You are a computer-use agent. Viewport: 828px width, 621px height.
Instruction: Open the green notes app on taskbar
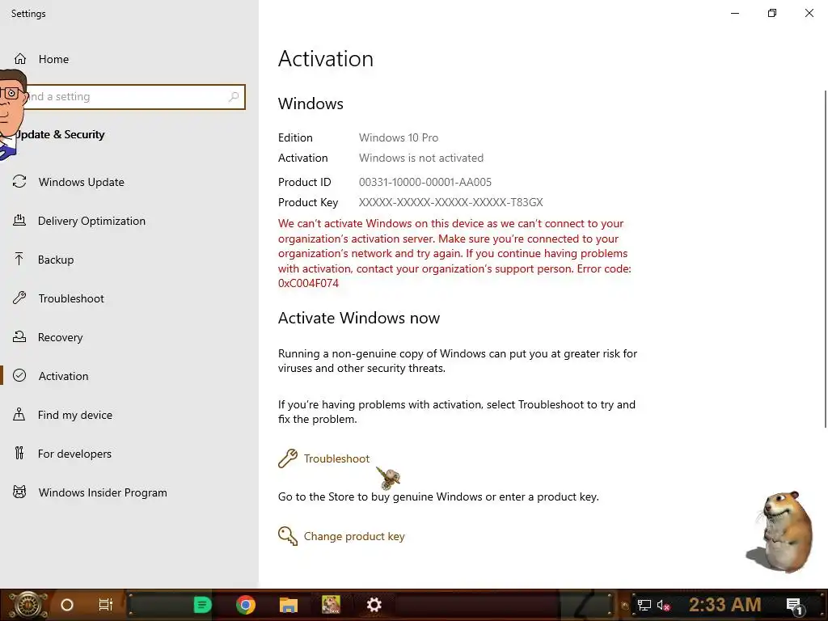[202, 605]
